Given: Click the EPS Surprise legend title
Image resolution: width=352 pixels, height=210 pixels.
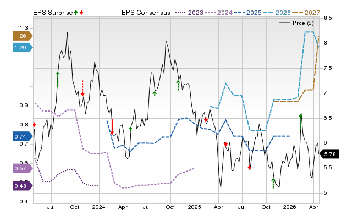Looking at the screenshot, I should (53, 13).
